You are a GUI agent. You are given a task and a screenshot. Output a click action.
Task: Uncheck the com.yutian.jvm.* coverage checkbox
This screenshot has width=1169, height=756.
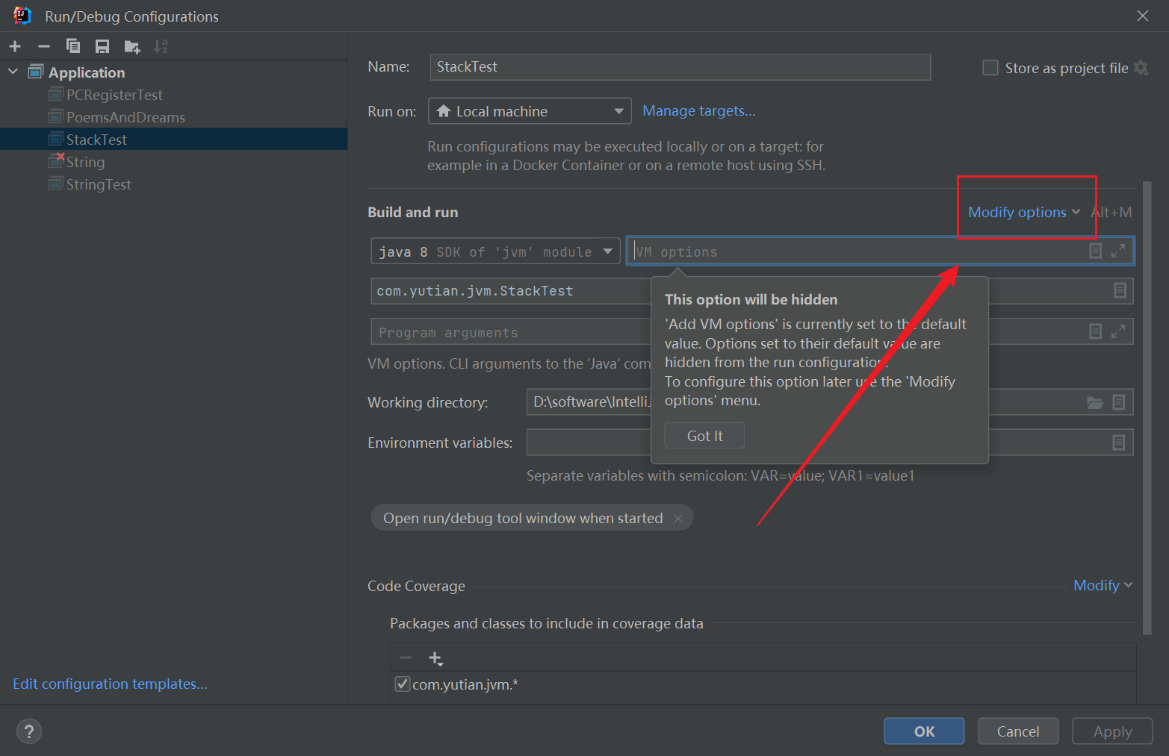402,684
